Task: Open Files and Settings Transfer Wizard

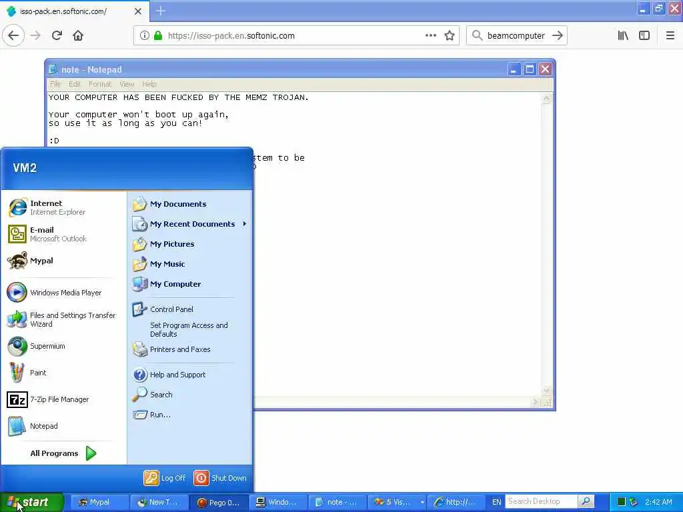Action: [x=63, y=319]
